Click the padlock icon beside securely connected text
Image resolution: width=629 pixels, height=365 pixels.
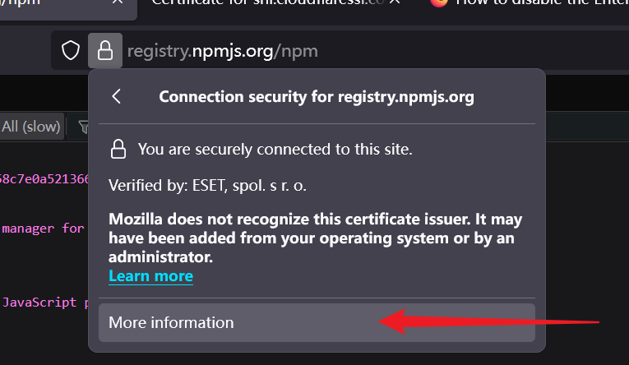(x=118, y=150)
